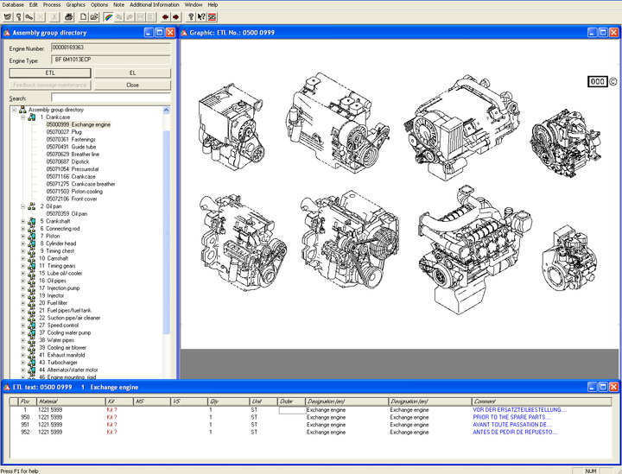Viewport: 622px width, 474px height.
Task: Click the open folder toolbar icon
Action: click(94, 16)
